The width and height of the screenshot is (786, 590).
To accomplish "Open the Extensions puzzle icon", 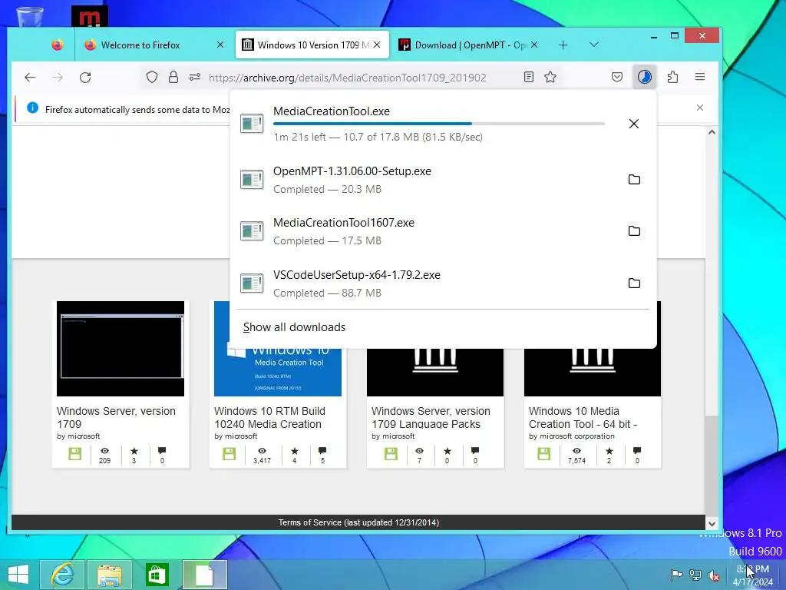I will pyautogui.click(x=672, y=77).
